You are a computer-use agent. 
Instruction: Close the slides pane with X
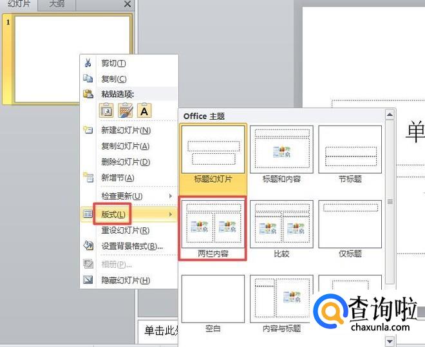tap(127, 4)
